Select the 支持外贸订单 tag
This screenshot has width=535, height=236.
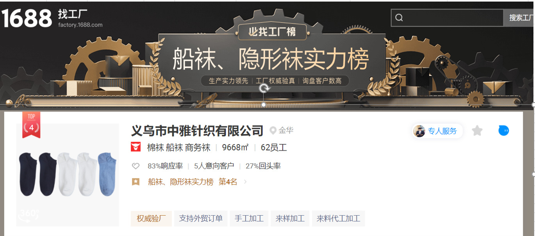[x=201, y=218]
